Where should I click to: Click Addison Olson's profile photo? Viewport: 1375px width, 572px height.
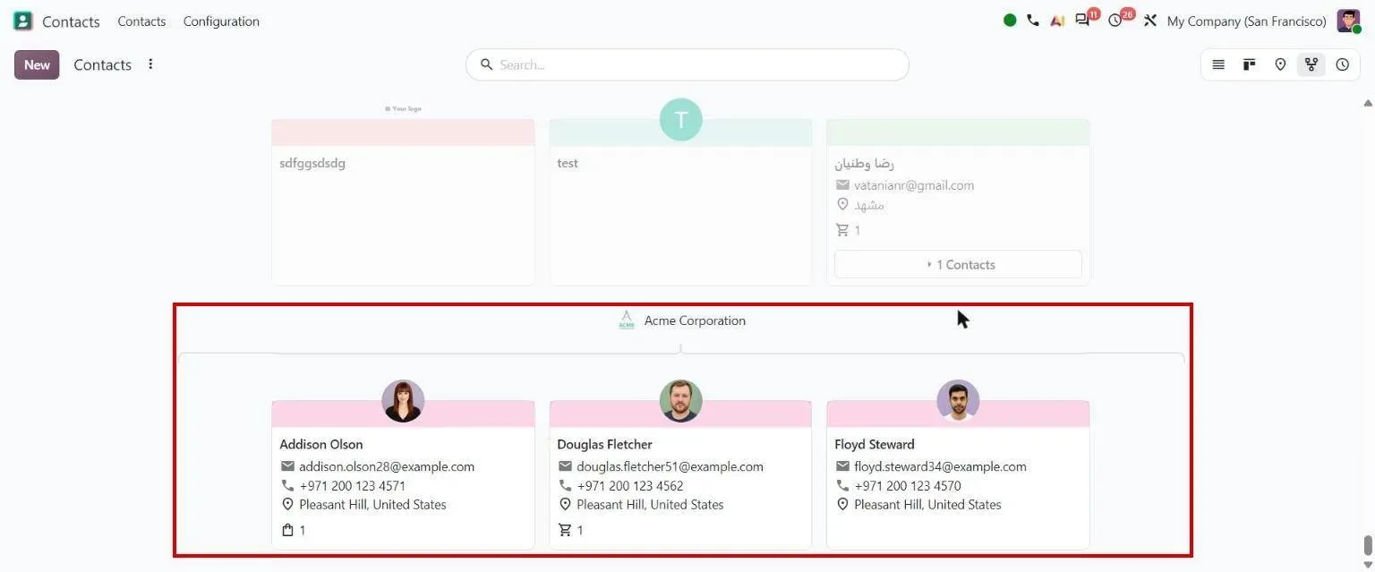coord(403,401)
